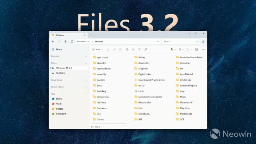The height and width of the screenshot is (144, 256).
Task: Open the Layout options dropdown
Action: tap(189, 49)
